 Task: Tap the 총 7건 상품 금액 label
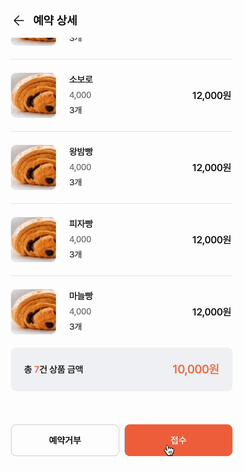pyautogui.click(x=54, y=369)
